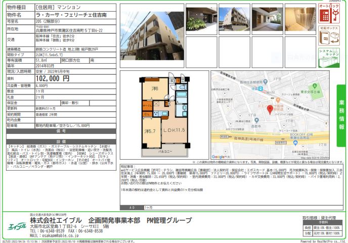Open the green 業務情報 side tab

point(341,116)
